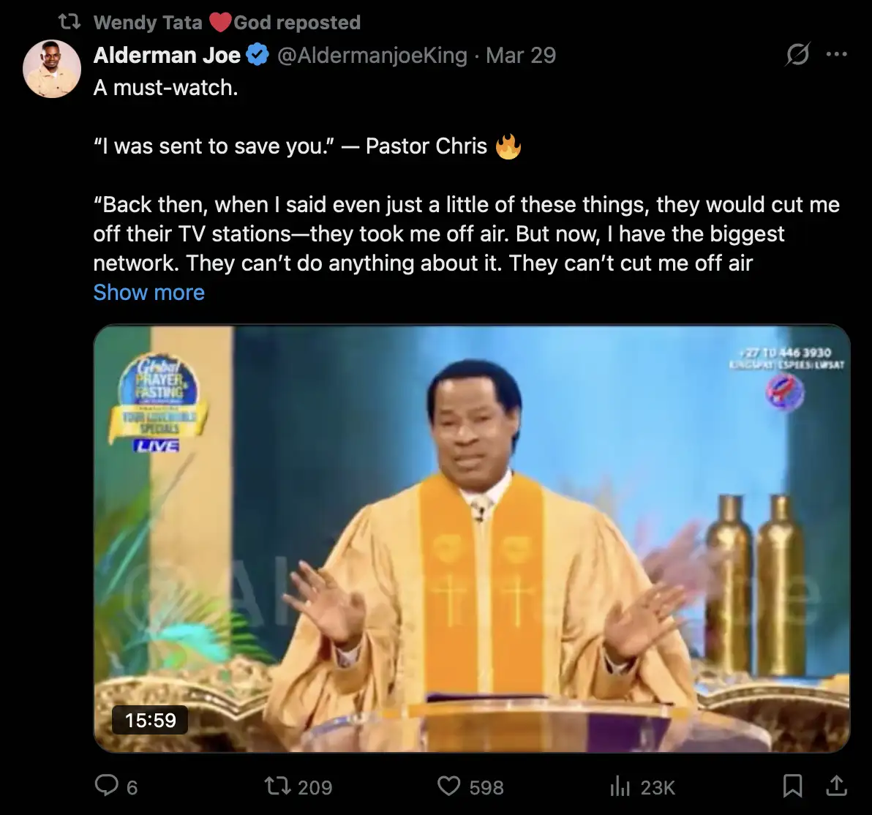
Task: Click Alderman Joe display name
Action: tap(167, 55)
